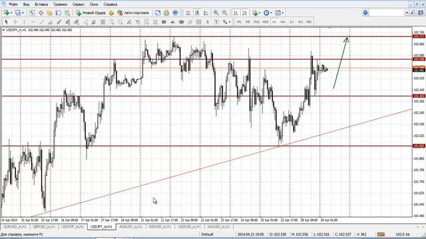Click the connection status 102/1 kb indicator

pyautogui.click(x=403, y=234)
